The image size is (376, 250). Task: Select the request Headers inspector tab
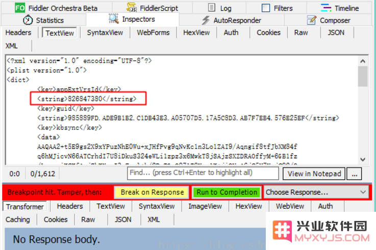coord(18,33)
